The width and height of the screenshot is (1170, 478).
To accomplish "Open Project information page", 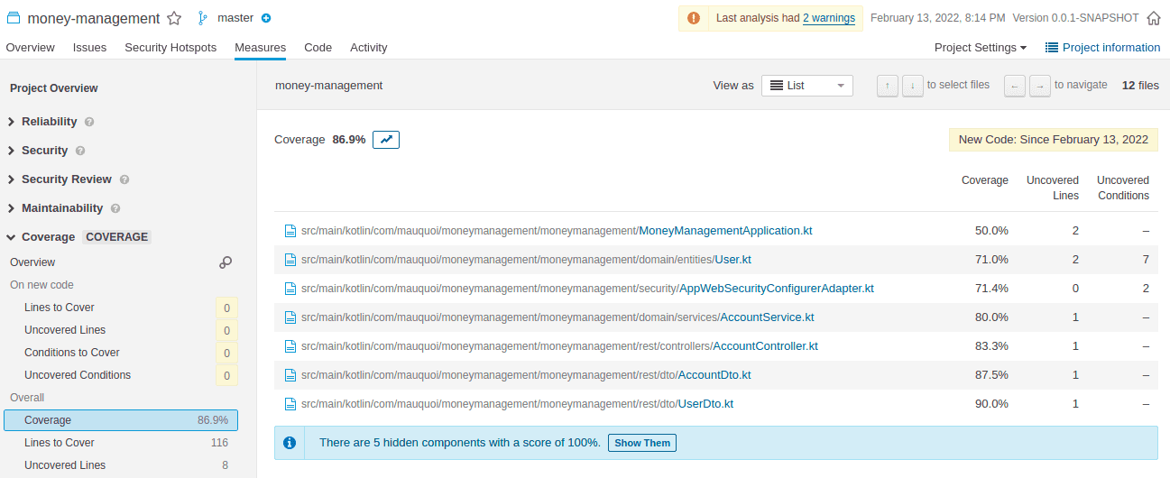I will pos(1102,48).
